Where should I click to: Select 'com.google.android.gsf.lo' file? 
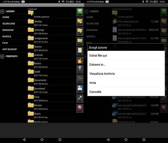(x=136, y=106)
